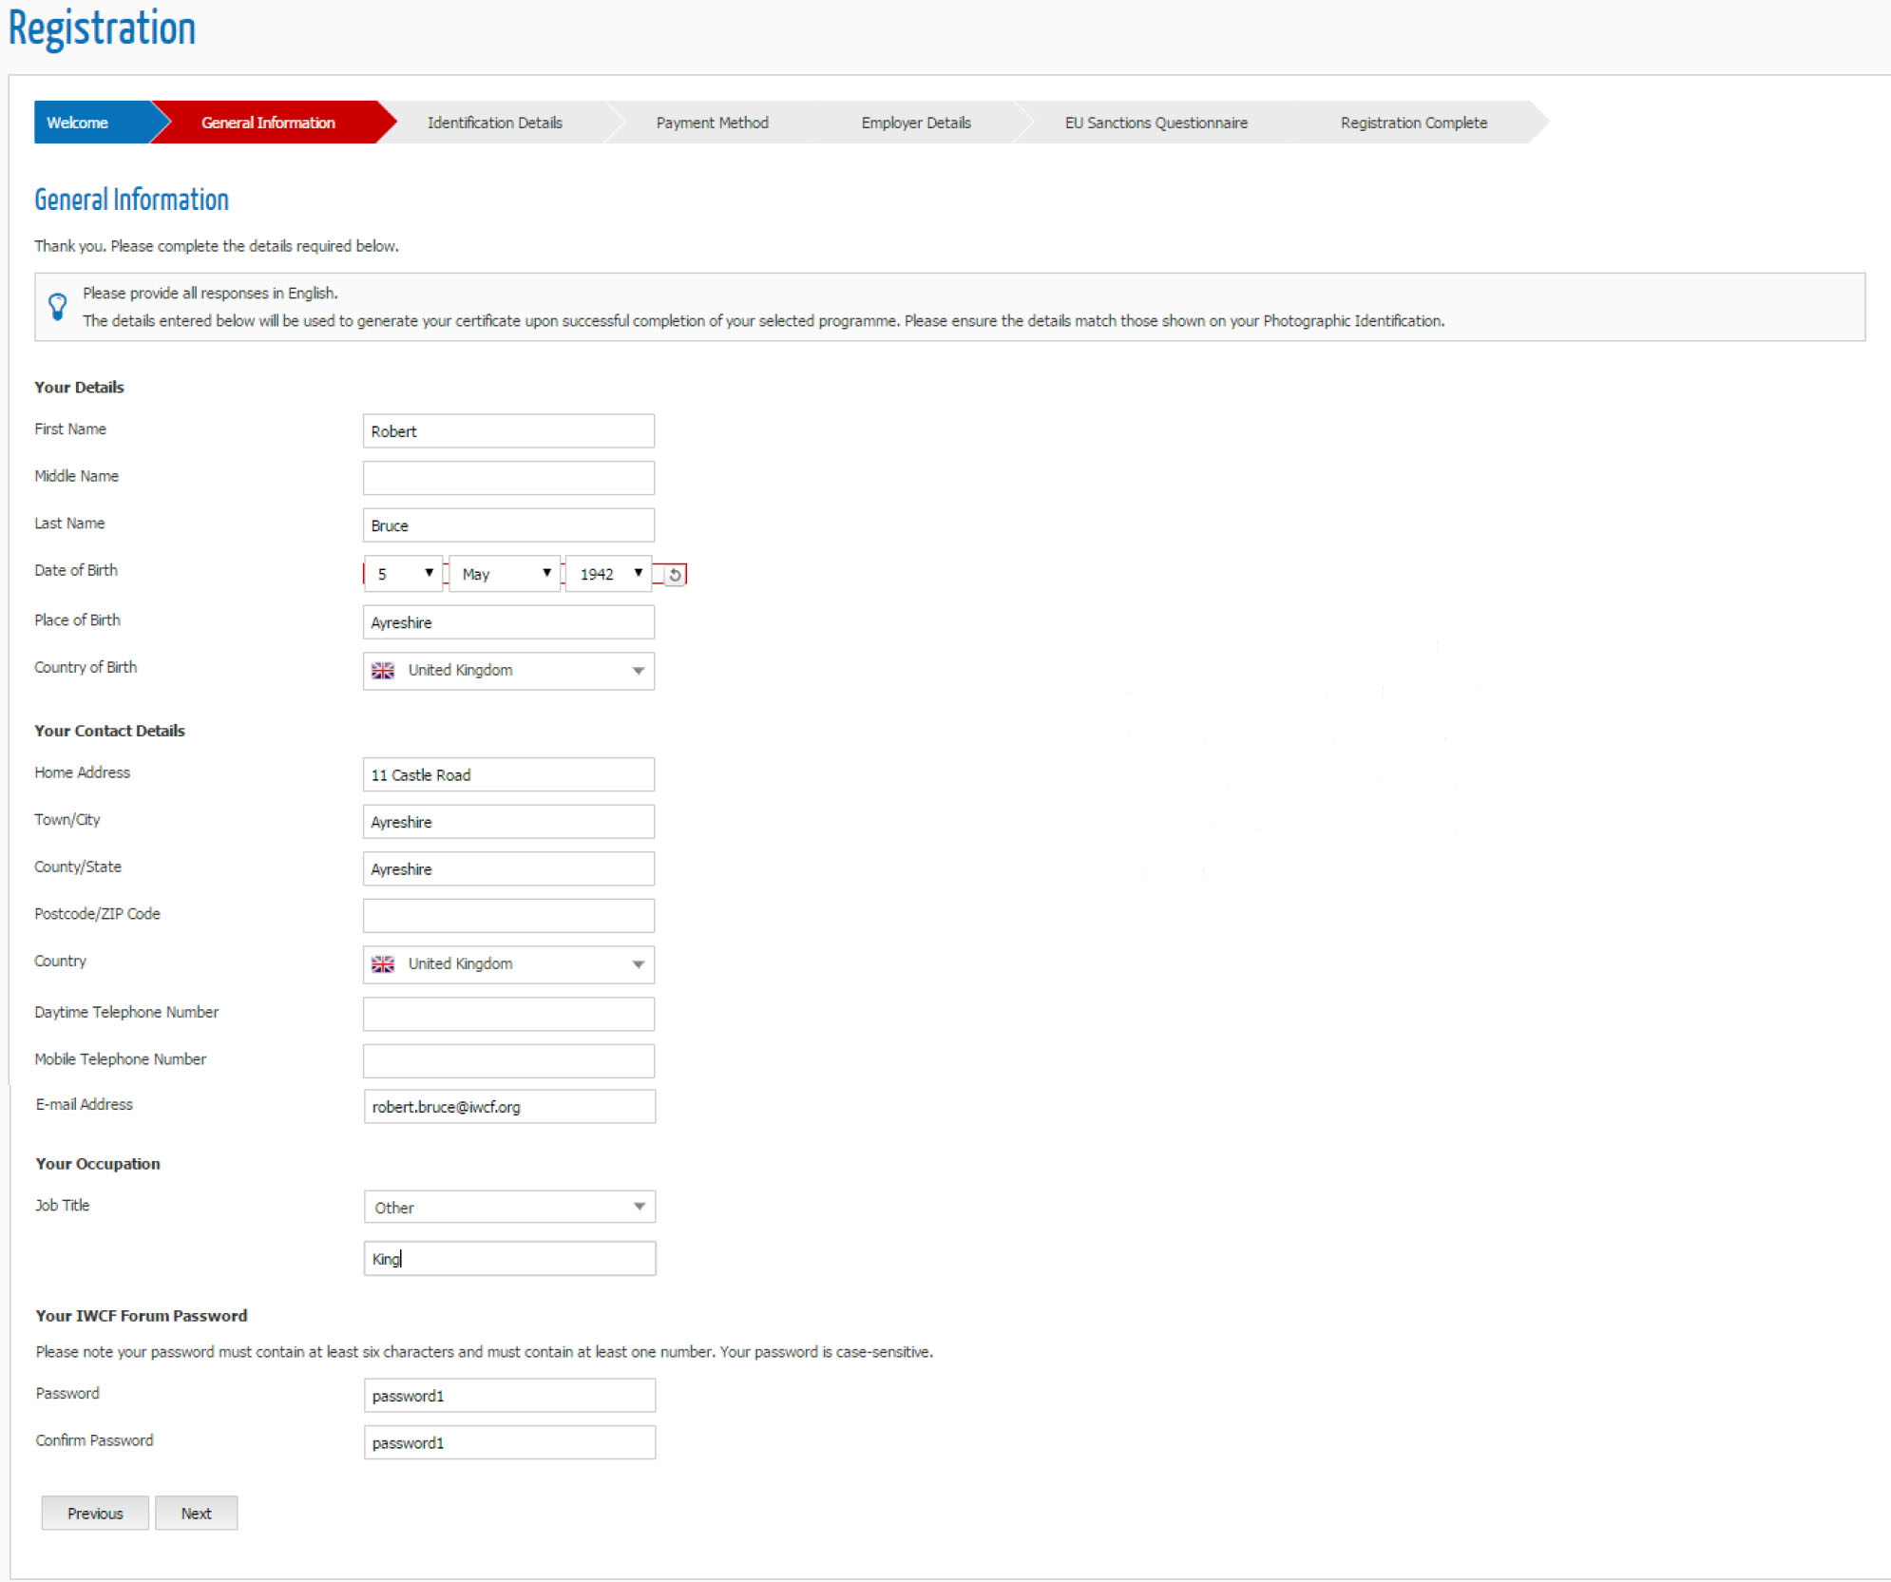Expand the Job Title dropdown
This screenshot has height=1582, width=1891.
click(x=639, y=1207)
